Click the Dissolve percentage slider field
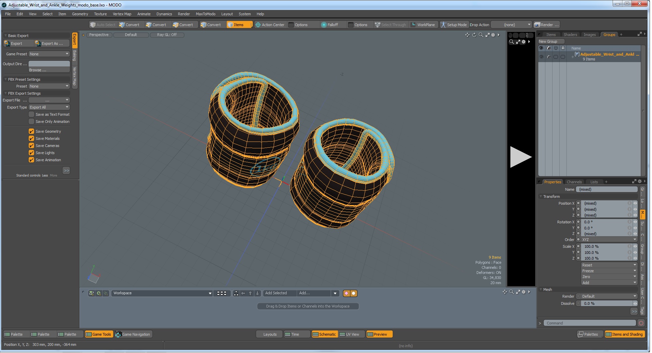 tap(606, 303)
